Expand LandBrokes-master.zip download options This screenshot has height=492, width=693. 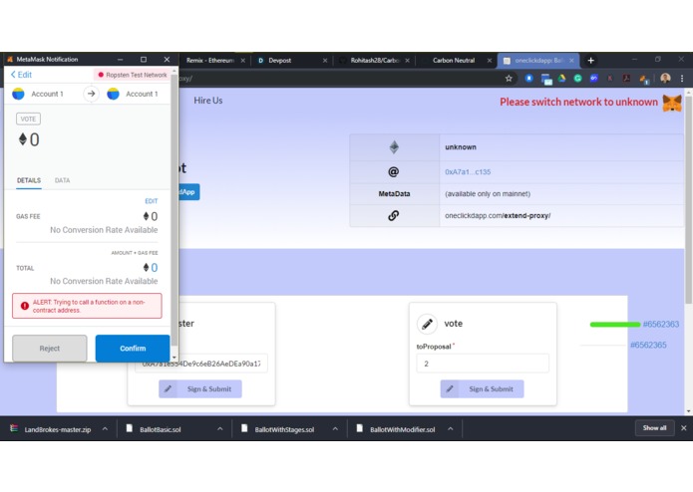point(105,429)
